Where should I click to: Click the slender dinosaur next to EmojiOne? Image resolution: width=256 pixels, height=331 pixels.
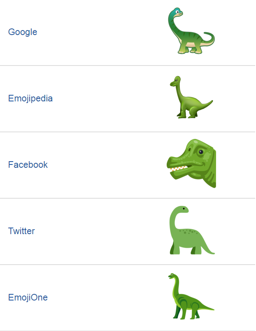tap(191, 296)
